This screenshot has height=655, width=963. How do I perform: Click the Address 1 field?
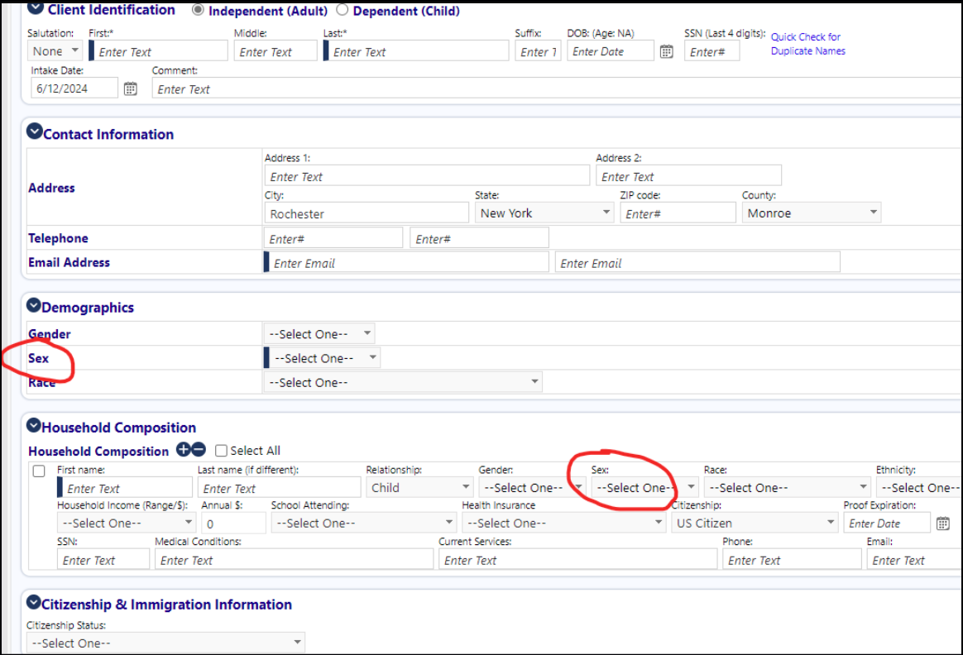point(427,175)
